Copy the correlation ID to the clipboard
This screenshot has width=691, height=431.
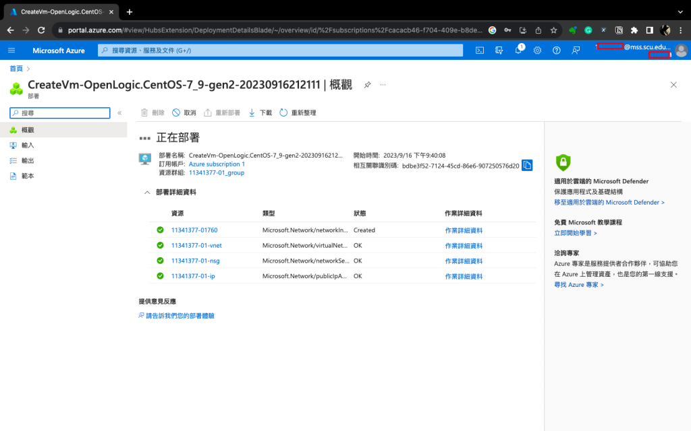(x=527, y=166)
